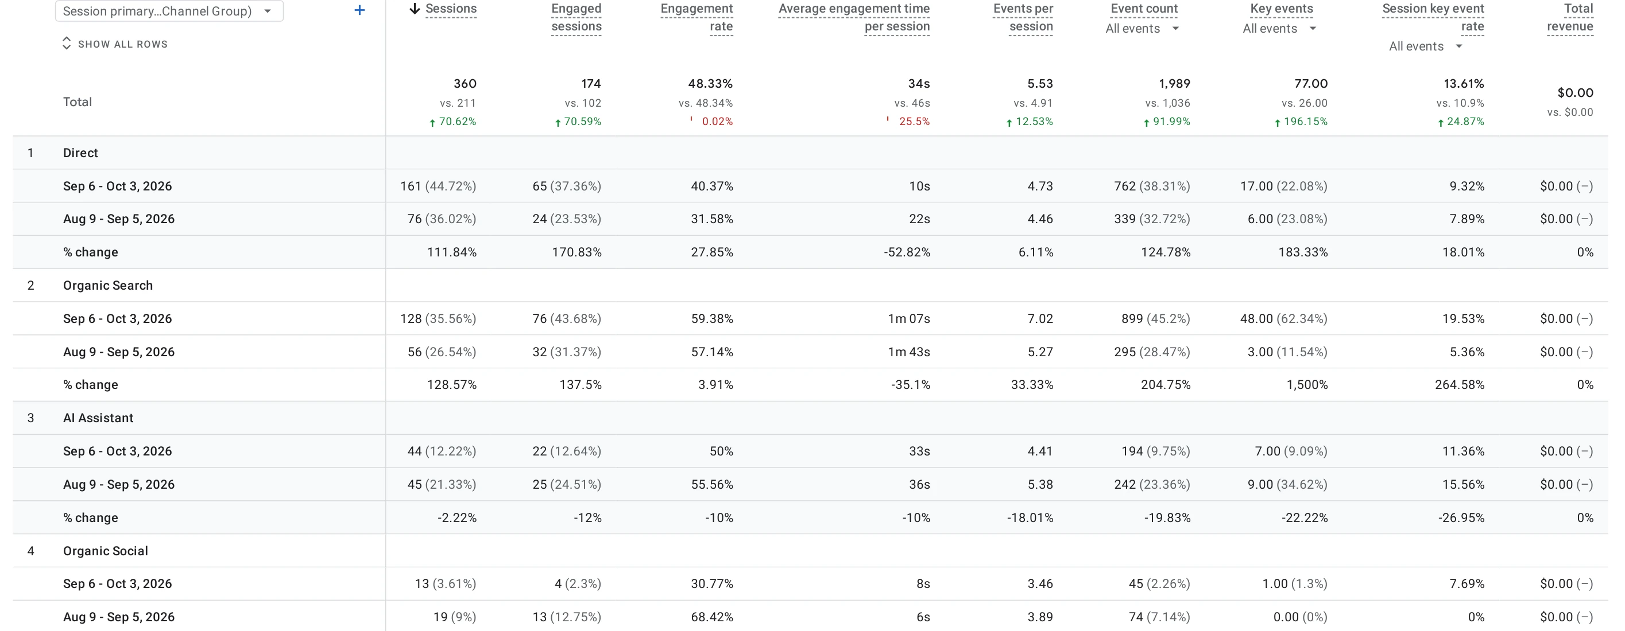Click the Show All Rows expand icon
This screenshot has height=631, width=1625.
[66, 44]
